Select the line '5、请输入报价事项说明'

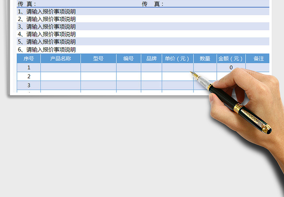point(47,42)
